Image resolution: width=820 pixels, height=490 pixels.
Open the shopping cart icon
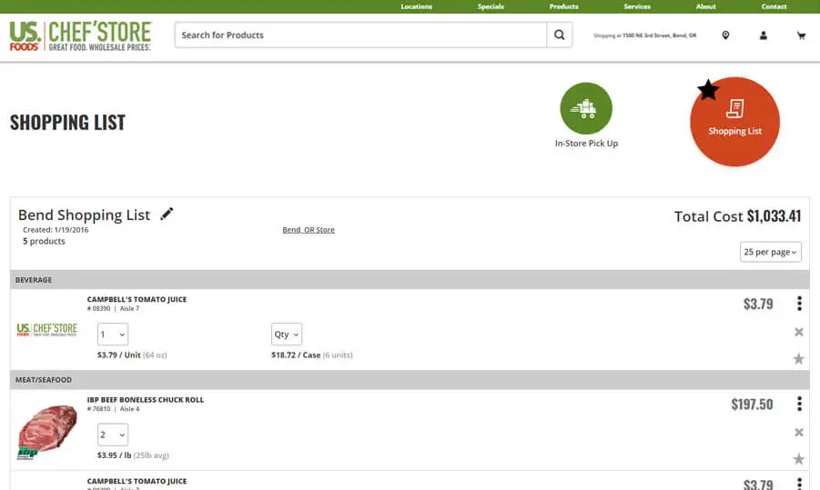coord(801,35)
